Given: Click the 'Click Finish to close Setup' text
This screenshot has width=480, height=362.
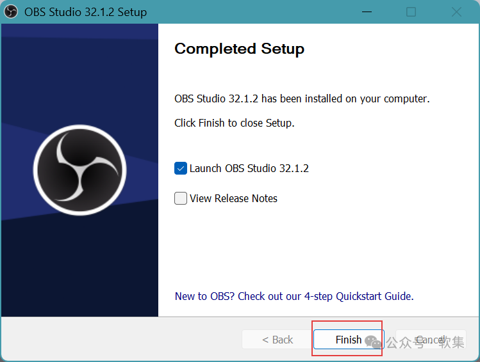Looking at the screenshot, I should [x=234, y=123].
